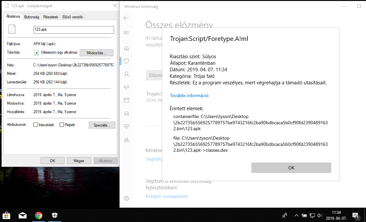Screen dimensions: 366x222
Task: Check battery status tray icon
Action: [x=304, y=215]
